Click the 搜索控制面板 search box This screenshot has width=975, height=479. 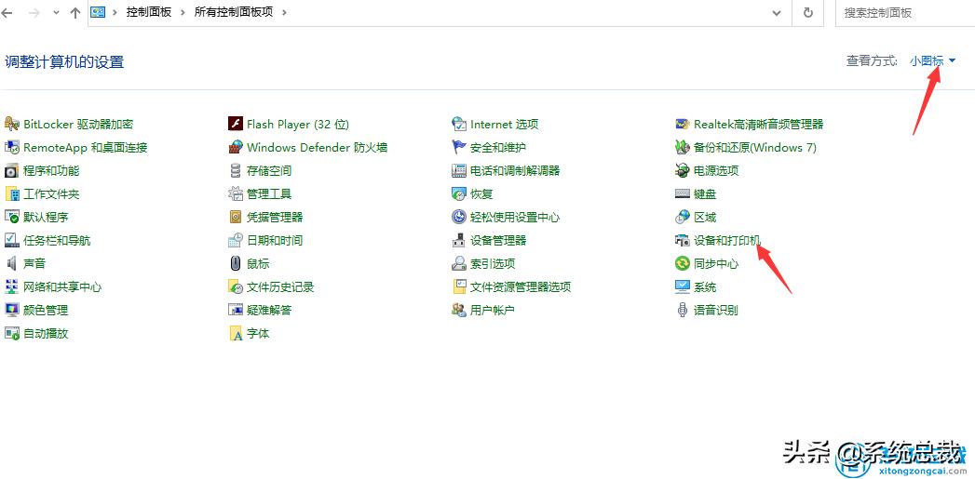tap(905, 12)
